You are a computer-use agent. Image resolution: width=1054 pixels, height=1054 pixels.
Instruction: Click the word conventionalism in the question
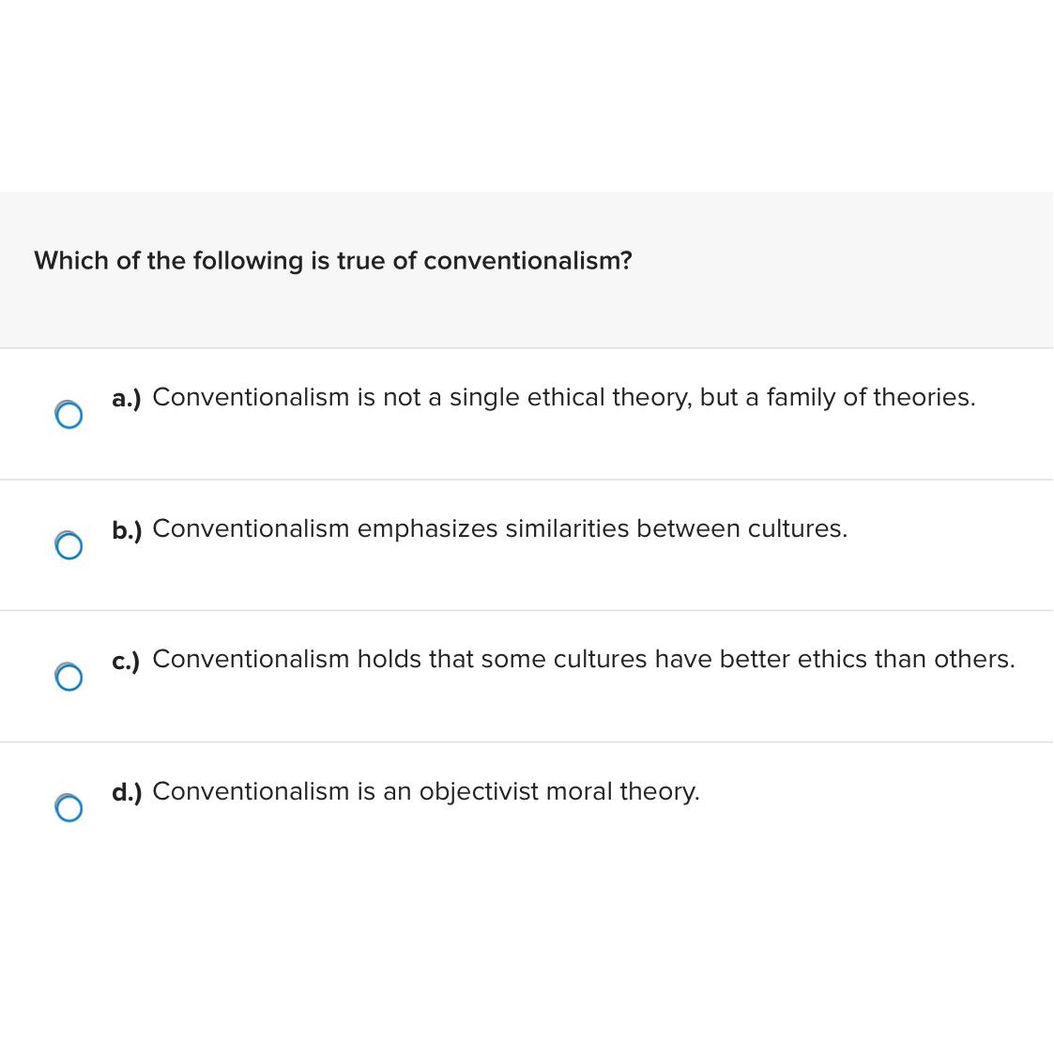(x=527, y=261)
